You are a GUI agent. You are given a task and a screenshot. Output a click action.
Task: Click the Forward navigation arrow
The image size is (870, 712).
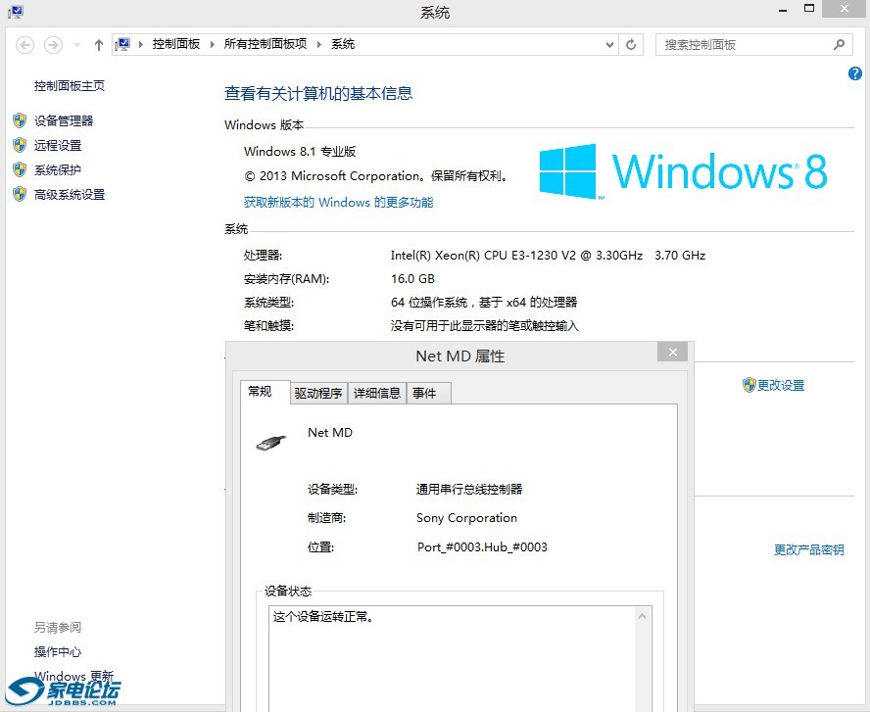click(53, 45)
